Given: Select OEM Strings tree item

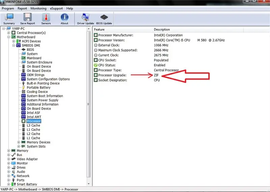Looking at the screenshot, I should [35, 75].
